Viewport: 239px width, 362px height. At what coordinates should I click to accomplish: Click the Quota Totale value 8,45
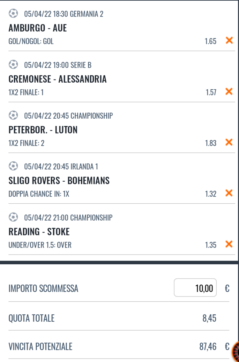[x=209, y=318]
